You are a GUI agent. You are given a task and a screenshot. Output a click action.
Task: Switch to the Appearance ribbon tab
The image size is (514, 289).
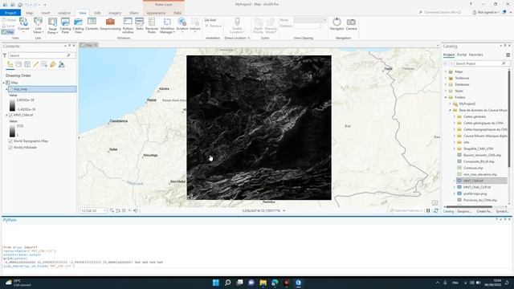[x=156, y=13]
